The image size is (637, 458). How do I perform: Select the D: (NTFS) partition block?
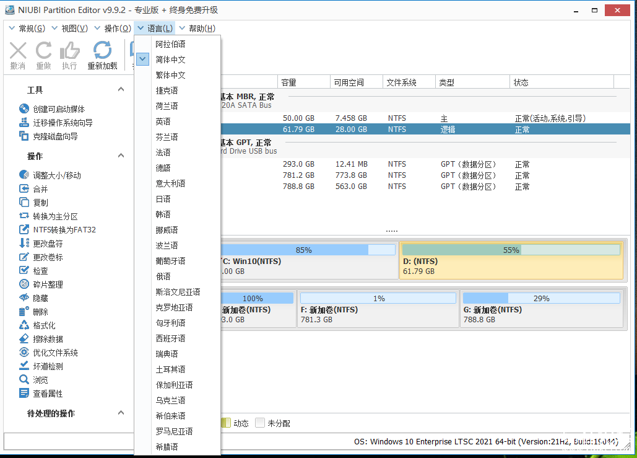point(511,260)
